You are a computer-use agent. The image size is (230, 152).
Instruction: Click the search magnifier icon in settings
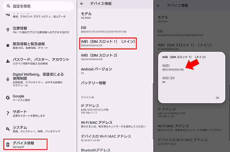9,6
